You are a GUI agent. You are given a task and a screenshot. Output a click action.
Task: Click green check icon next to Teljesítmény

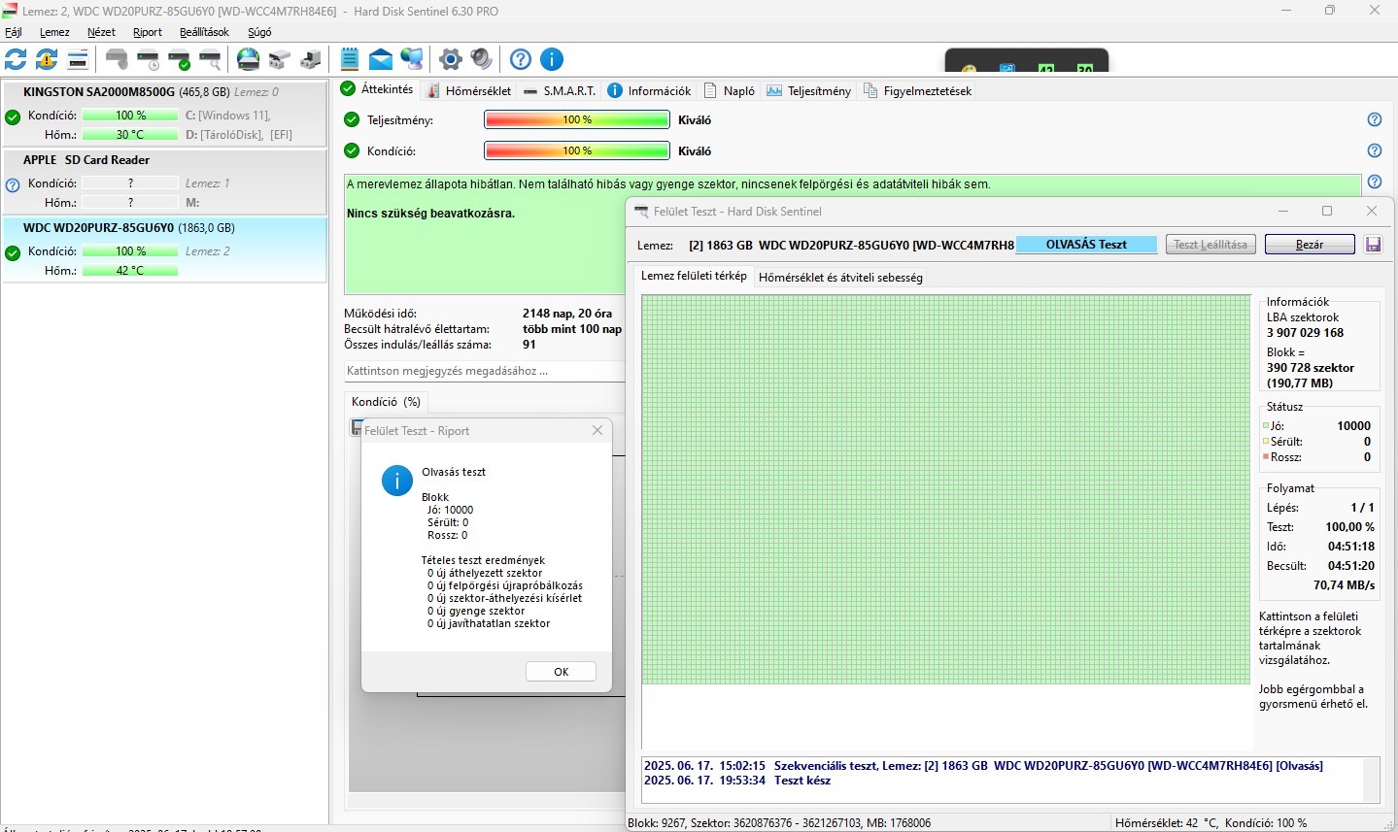tap(352, 119)
